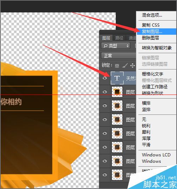Set anti-aliasing to 平滑
The height and width of the screenshot is (189, 177).
[x=146, y=145]
